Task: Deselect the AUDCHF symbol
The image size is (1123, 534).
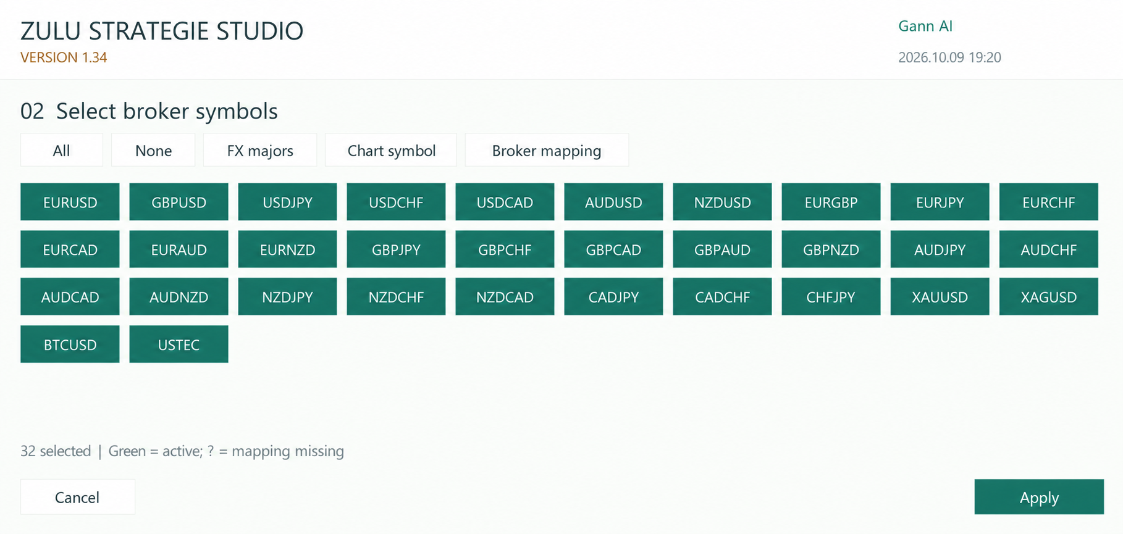Action: (x=1048, y=249)
